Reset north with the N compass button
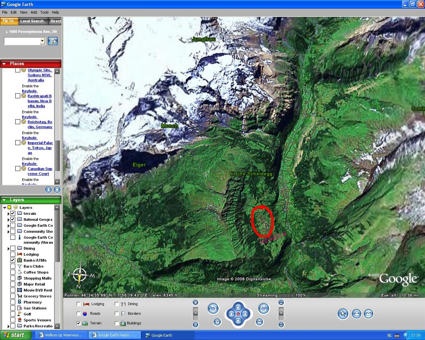This screenshot has width=425, height=340. click(x=217, y=322)
